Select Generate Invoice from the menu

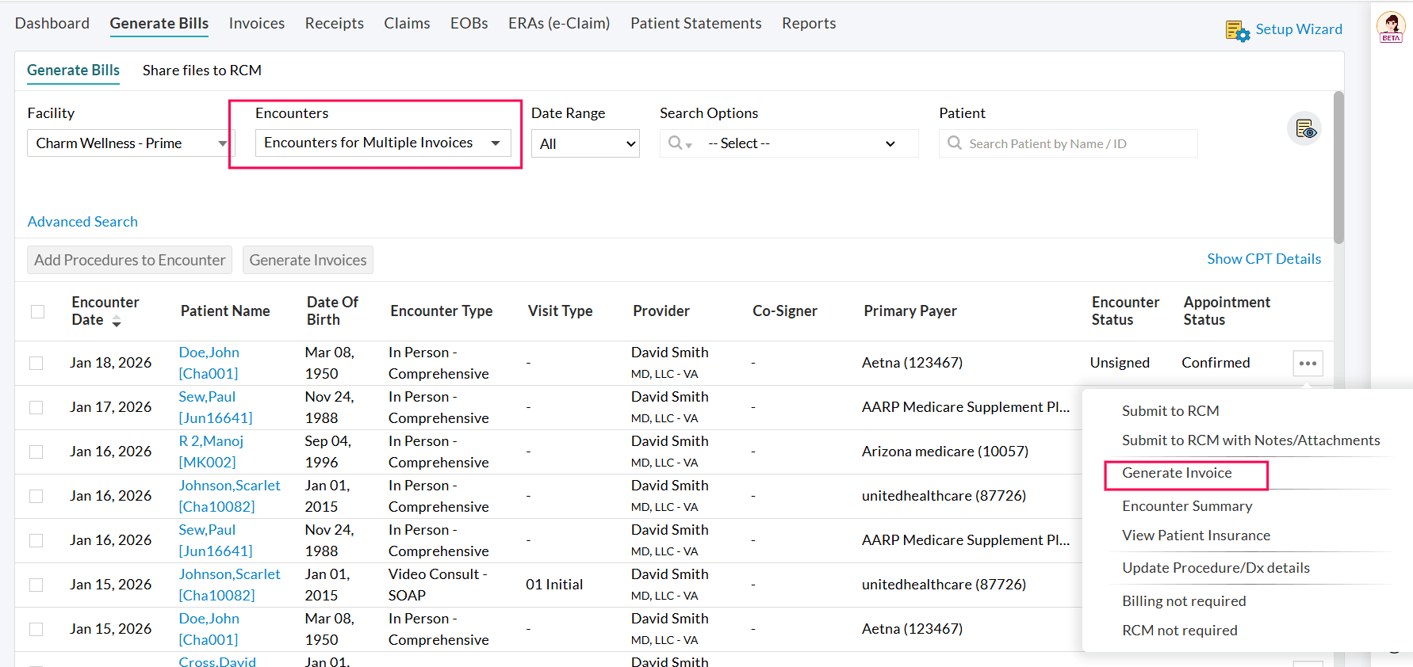pyautogui.click(x=1177, y=473)
